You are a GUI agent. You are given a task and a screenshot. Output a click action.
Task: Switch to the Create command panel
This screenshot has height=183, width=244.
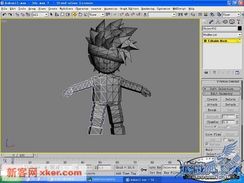pyautogui.click(x=204, y=22)
